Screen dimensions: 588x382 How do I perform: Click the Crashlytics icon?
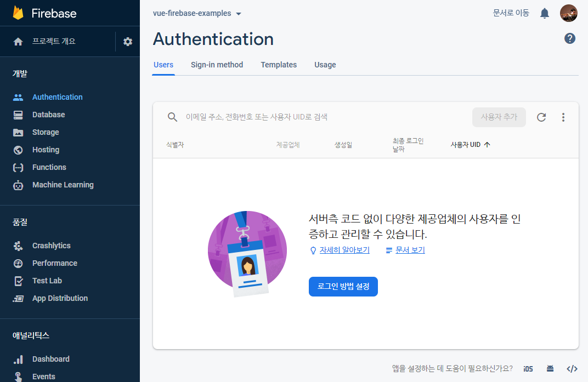pos(18,246)
